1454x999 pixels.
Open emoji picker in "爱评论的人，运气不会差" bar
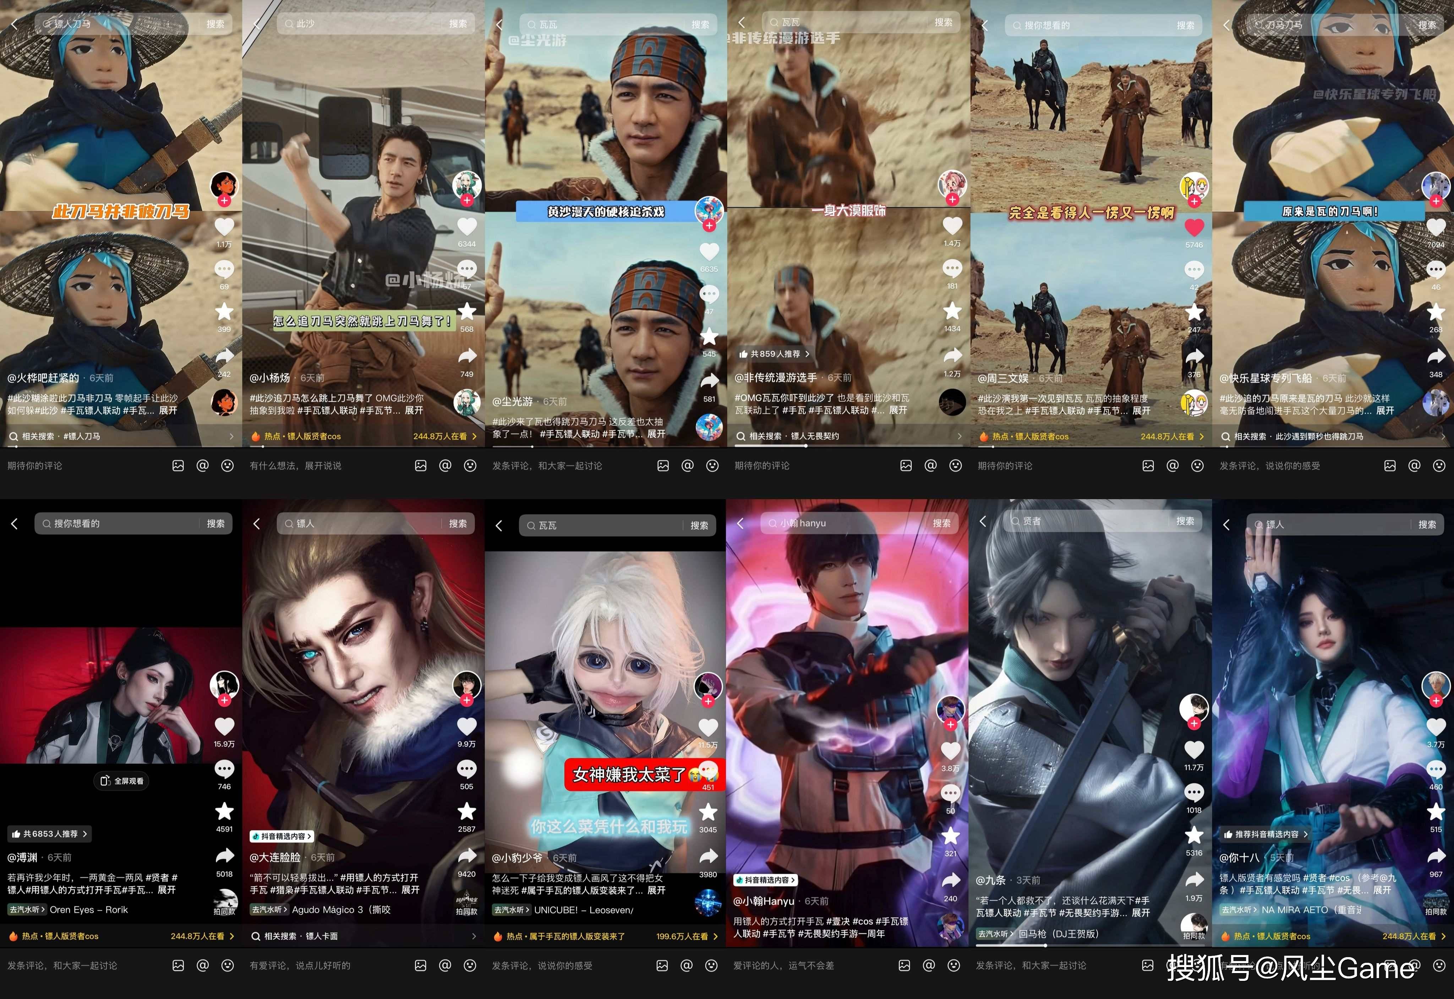(954, 965)
